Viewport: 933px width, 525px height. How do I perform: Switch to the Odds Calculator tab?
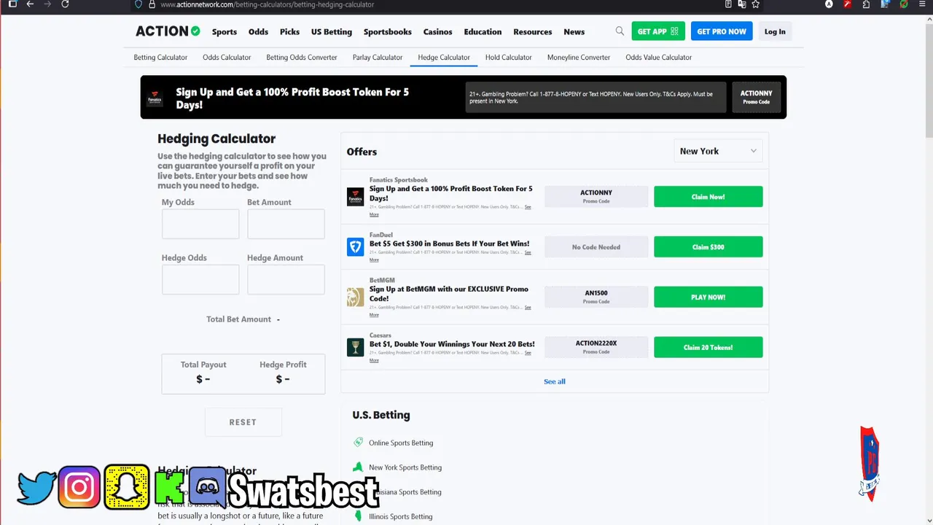227,57
